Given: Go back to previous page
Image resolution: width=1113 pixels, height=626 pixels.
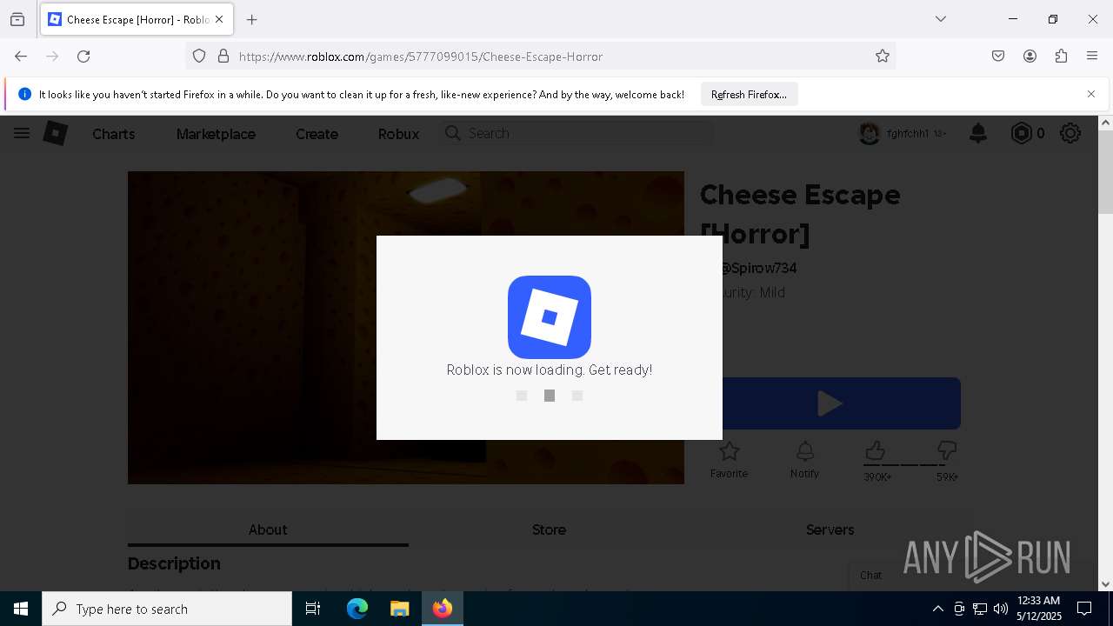Looking at the screenshot, I should pos(21,57).
